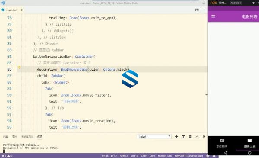Screen dimensions: 259x158
Task: Click the split editor icon
Action: click(197, 10)
